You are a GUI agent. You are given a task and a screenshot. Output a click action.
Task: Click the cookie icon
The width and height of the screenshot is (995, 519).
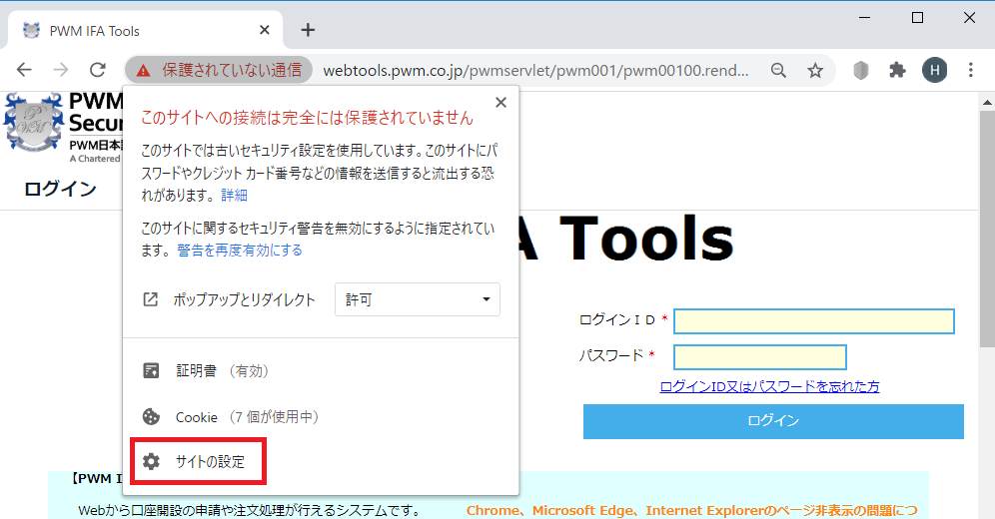click(151, 417)
